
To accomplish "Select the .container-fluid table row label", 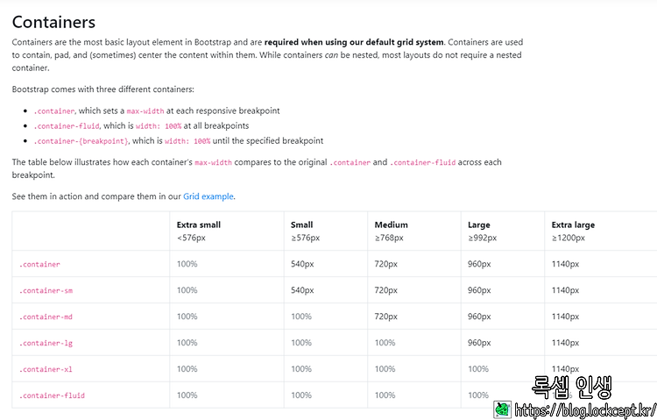I will pyautogui.click(x=52, y=395).
